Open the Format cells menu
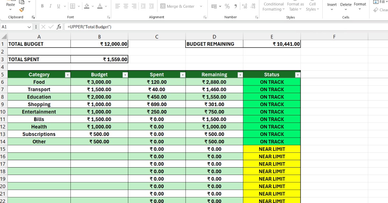 coord(360,6)
